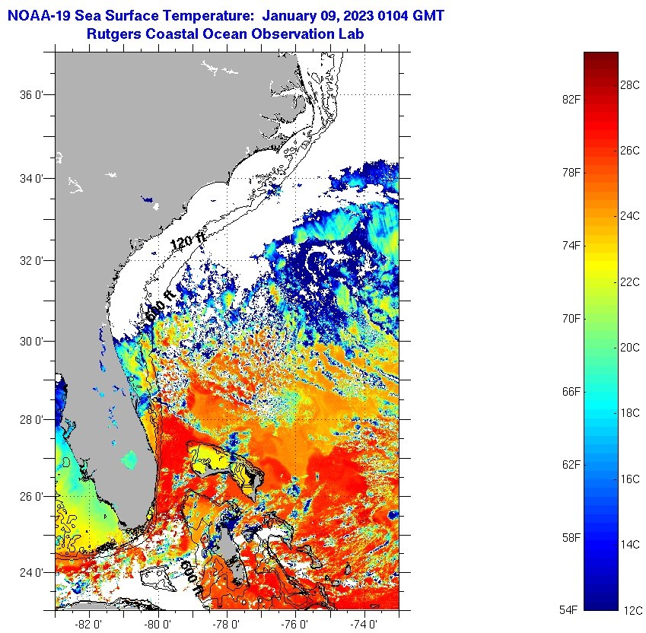Screen dimensions: 646x633
Task: Click the 18C label on the color scale
Action: click(x=630, y=413)
